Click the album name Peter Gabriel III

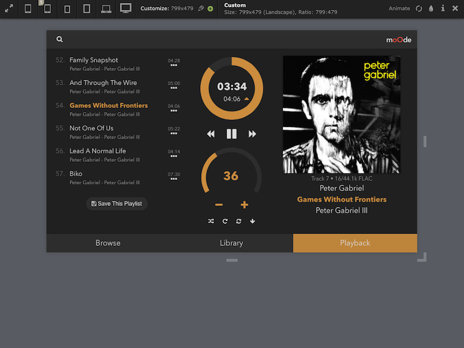coord(342,211)
